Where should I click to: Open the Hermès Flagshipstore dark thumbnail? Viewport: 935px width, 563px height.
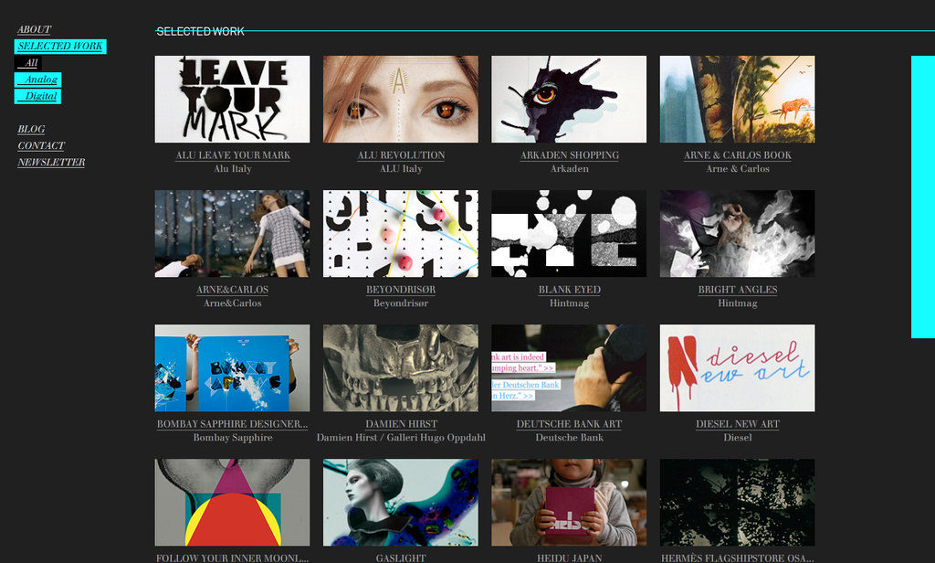(737, 502)
